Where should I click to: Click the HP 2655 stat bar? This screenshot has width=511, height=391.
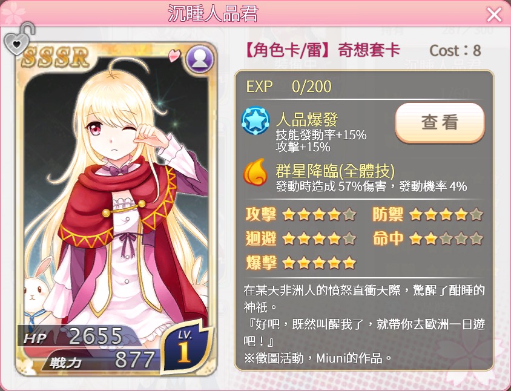78,337
